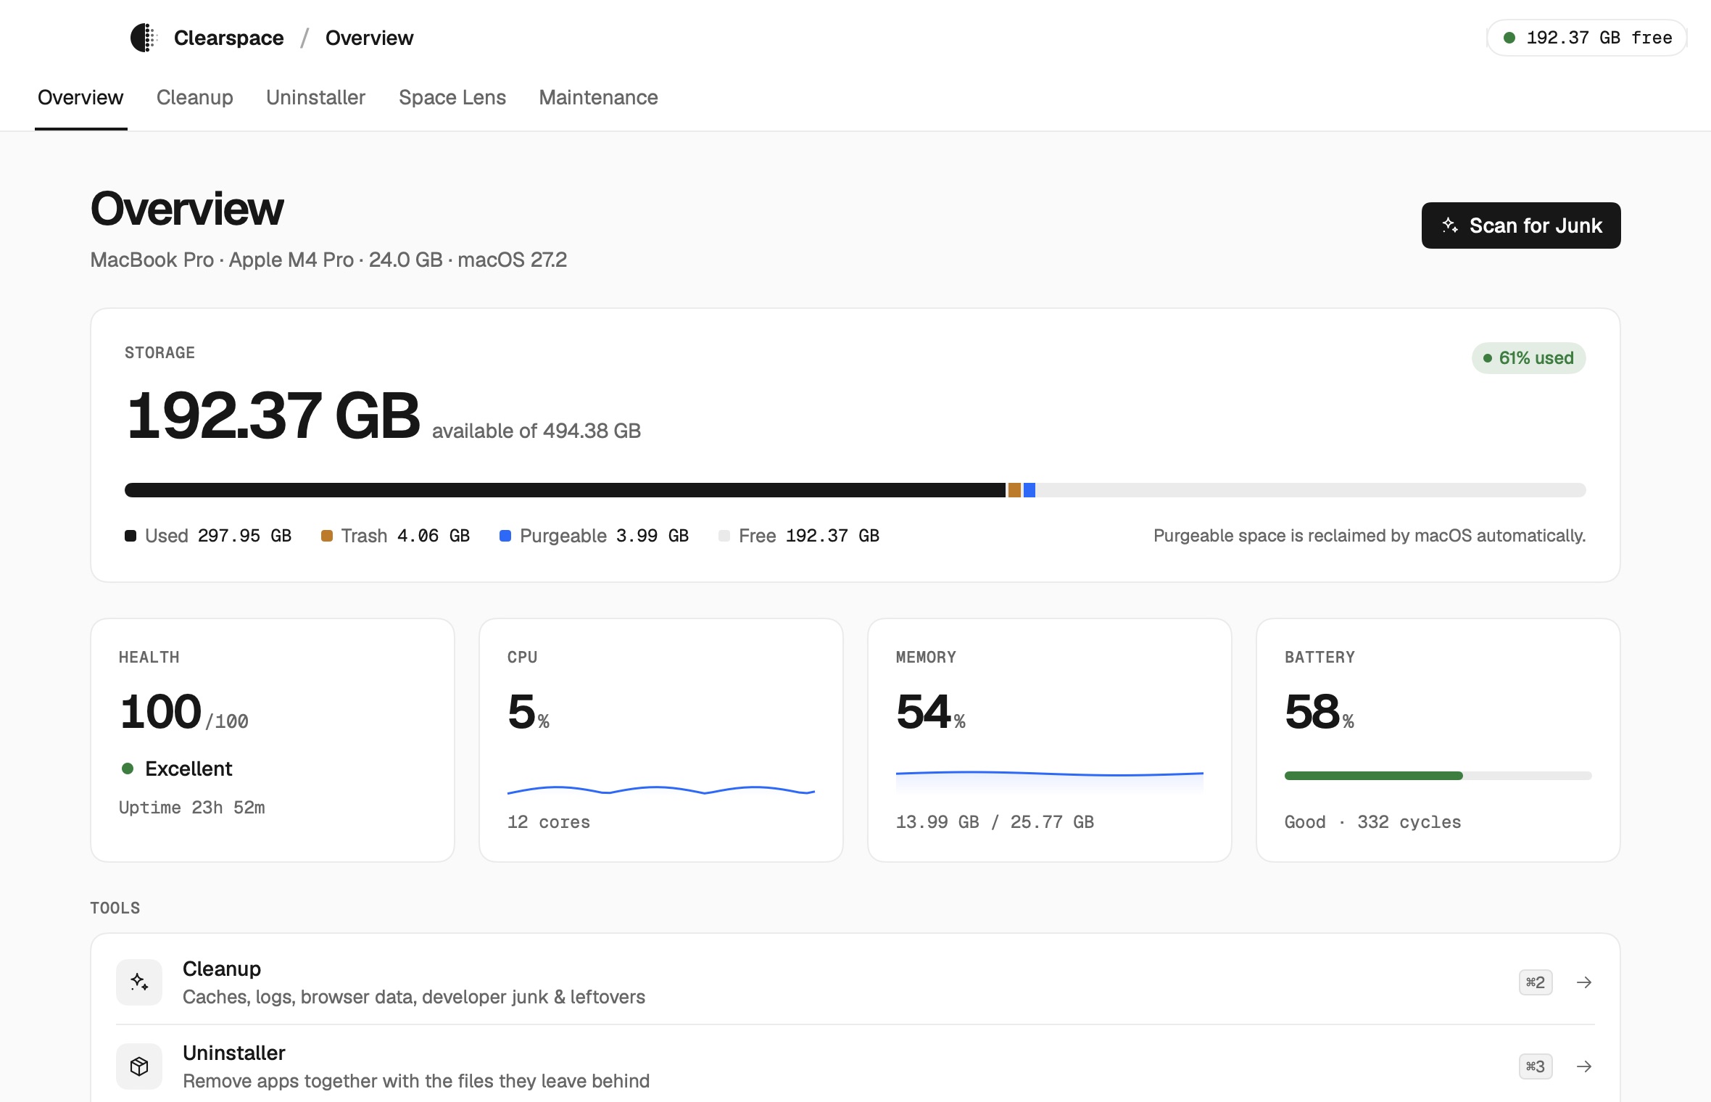Click the 13.99 GB / 25.77 GB text
Image resolution: width=1711 pixels, height=1102 pixels.
click(x=995, y=822)
